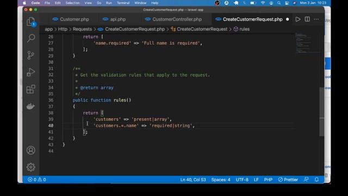Open Source Control view
The width and height of the screenshot is (348, 196).
coord(31,55)
